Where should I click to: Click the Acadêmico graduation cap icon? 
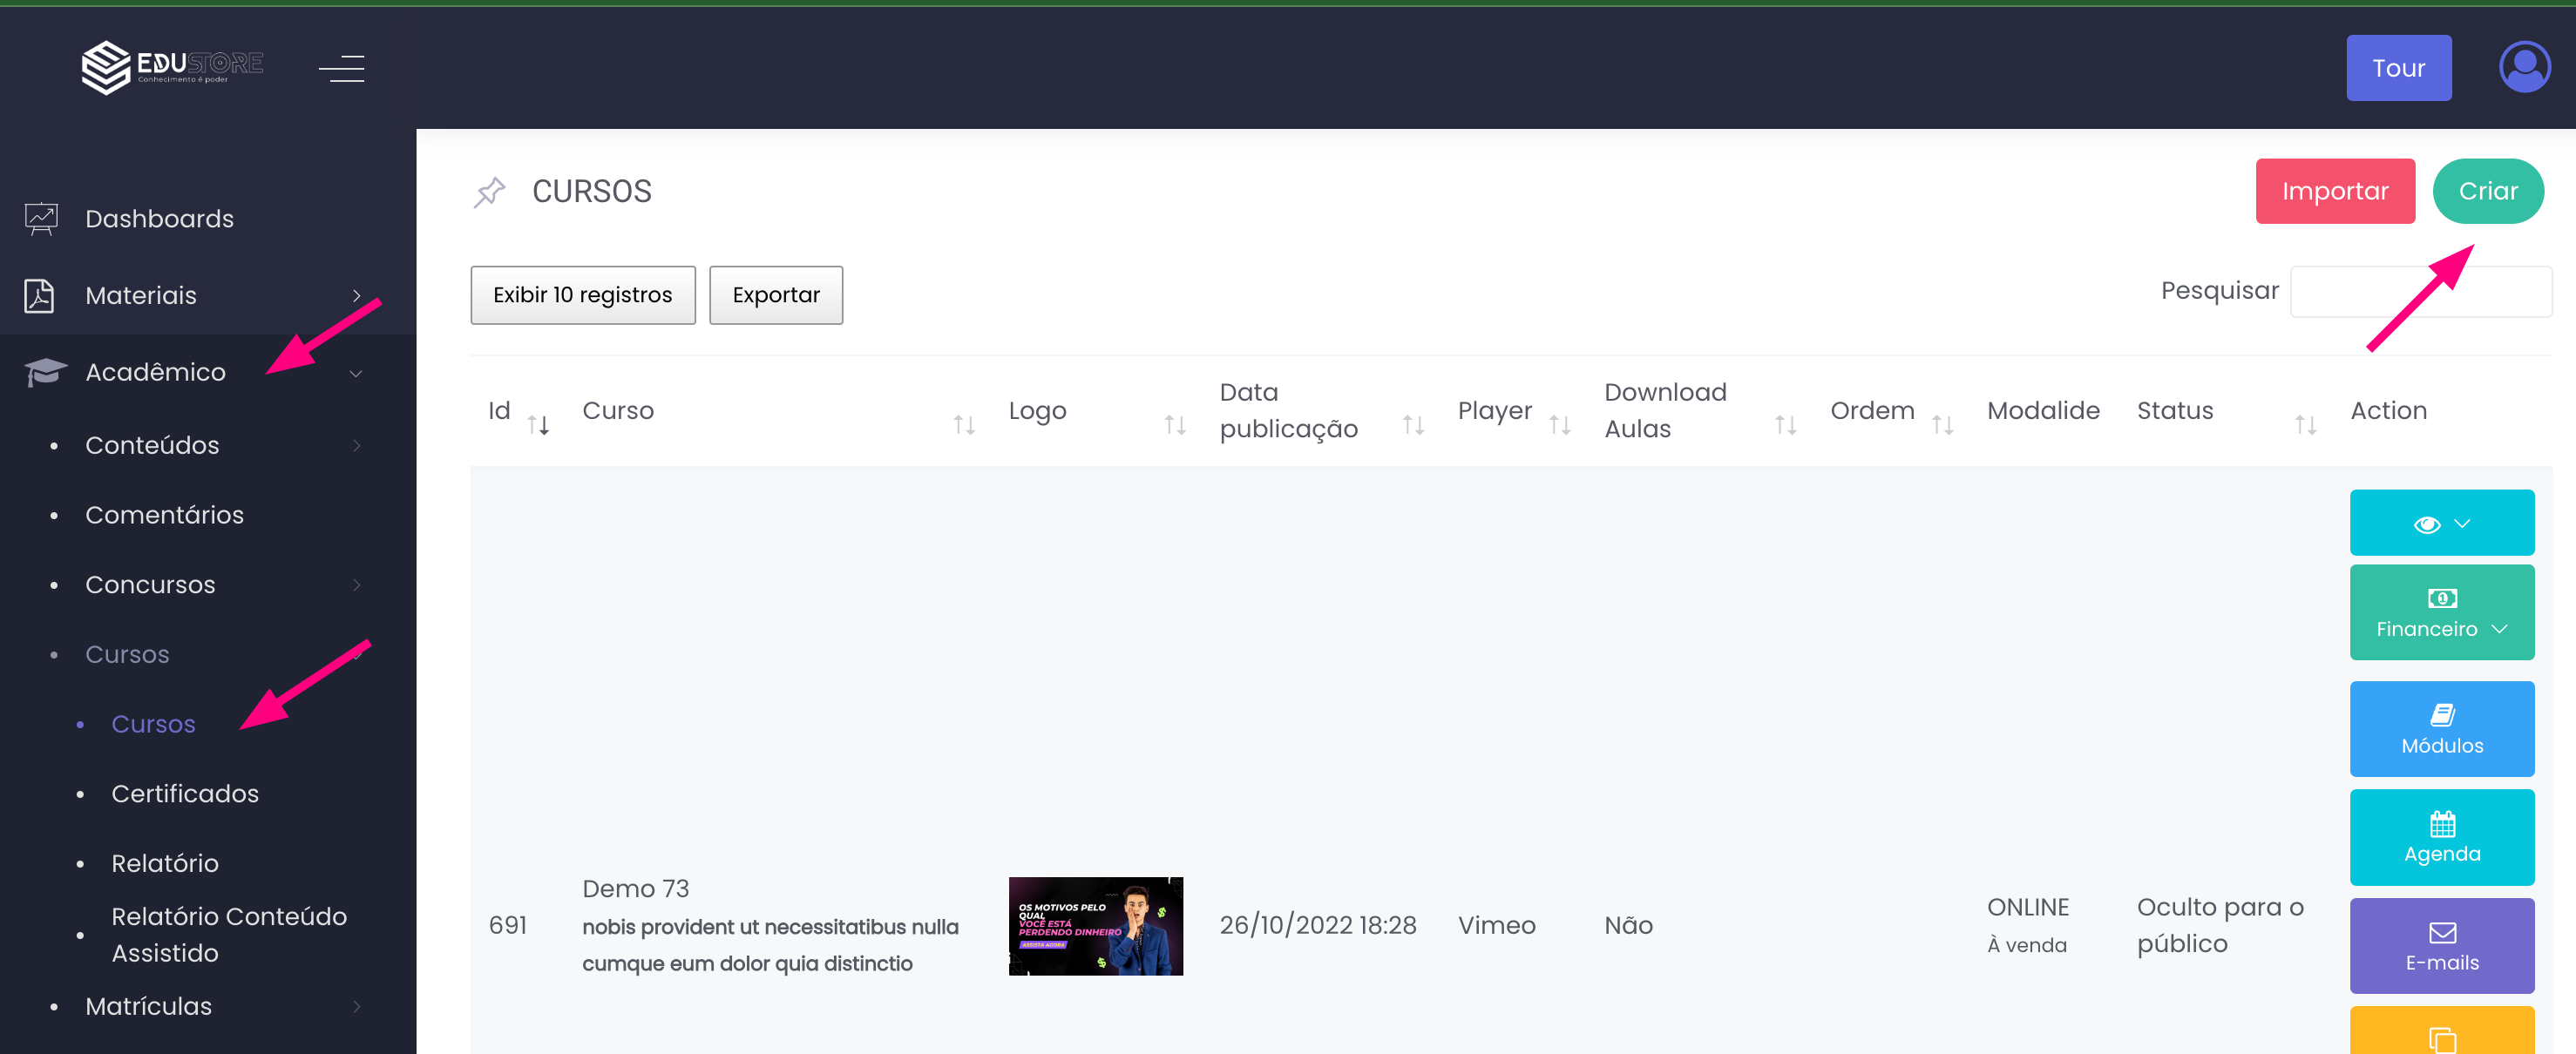[45, 372]
